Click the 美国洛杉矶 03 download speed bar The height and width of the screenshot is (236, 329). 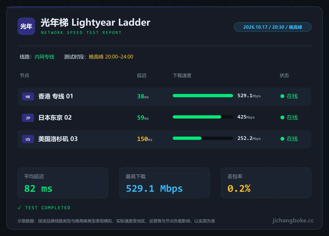coord(203,138)
